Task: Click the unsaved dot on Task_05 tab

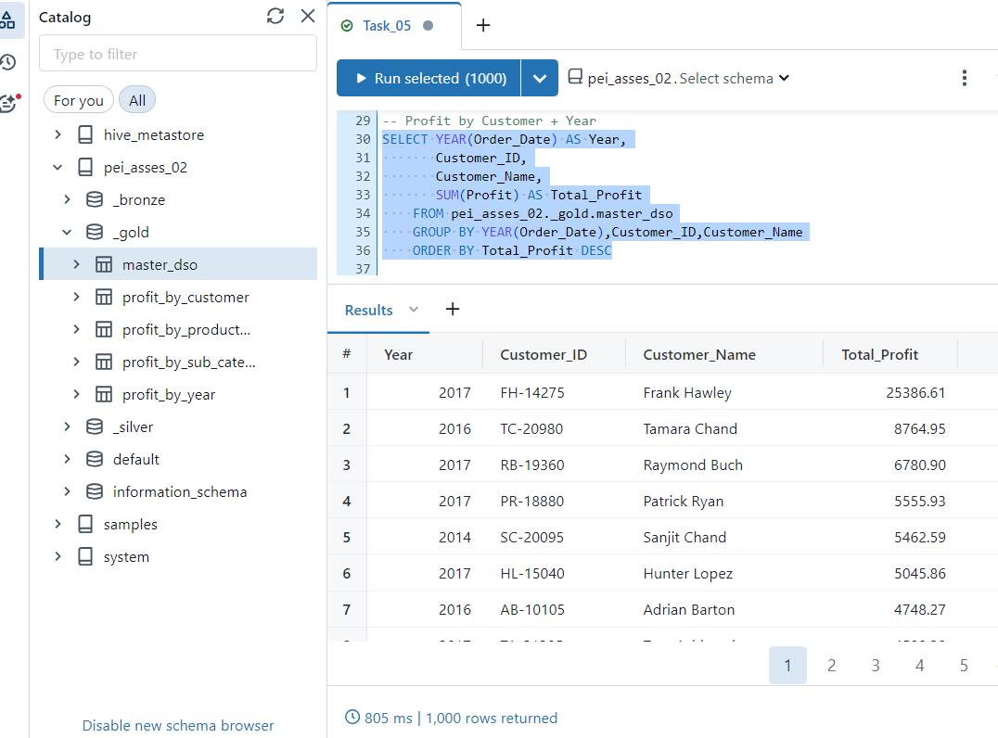Action: [x=429, y=25]
